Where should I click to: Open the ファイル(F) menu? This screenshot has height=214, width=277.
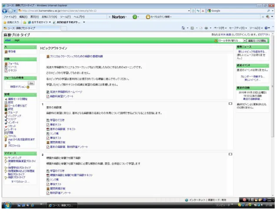tap(10, 17)
